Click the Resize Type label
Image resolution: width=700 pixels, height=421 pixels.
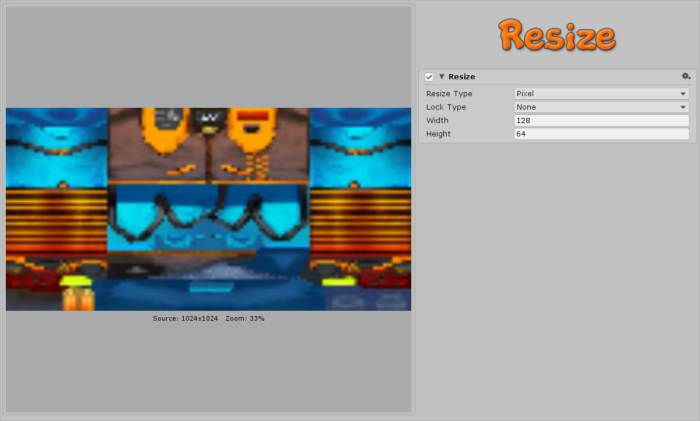(x=449, y=94)
